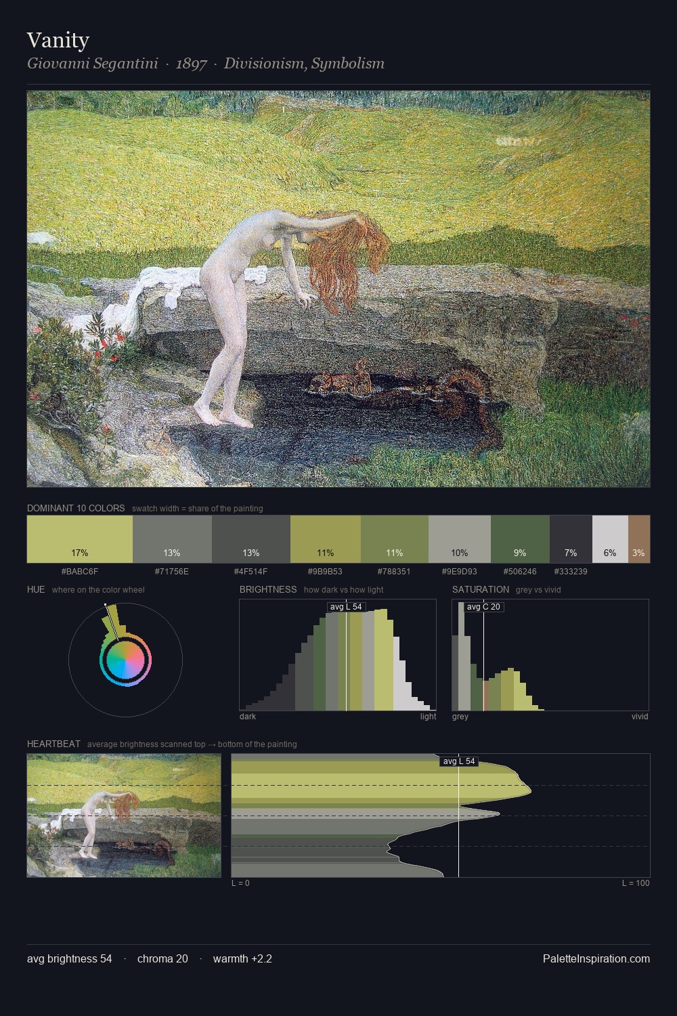
Task: Click the green swatch #788351
Action: [x=395, y=539]
